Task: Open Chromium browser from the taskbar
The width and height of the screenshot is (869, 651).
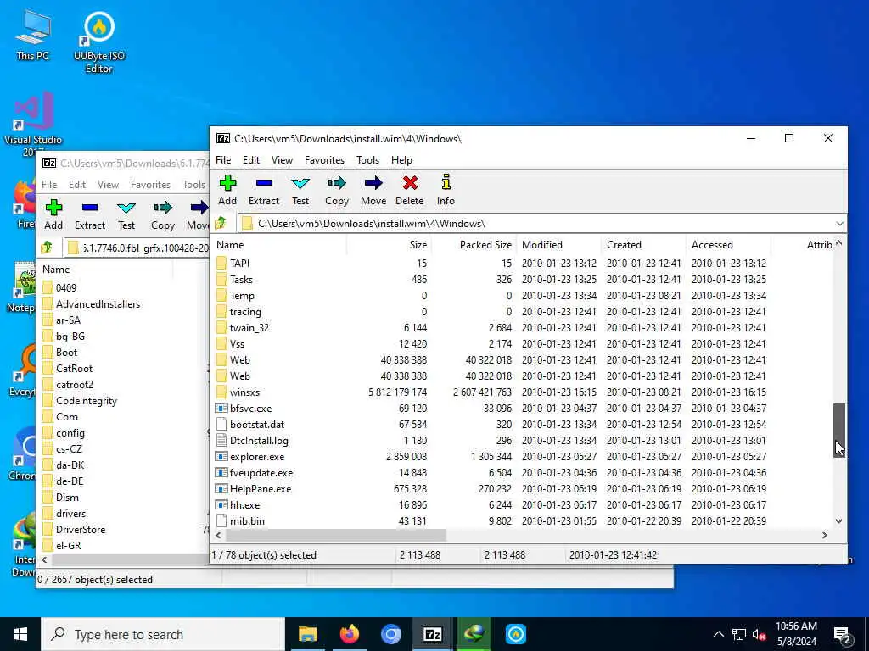Action: click(x=390, y=634)
